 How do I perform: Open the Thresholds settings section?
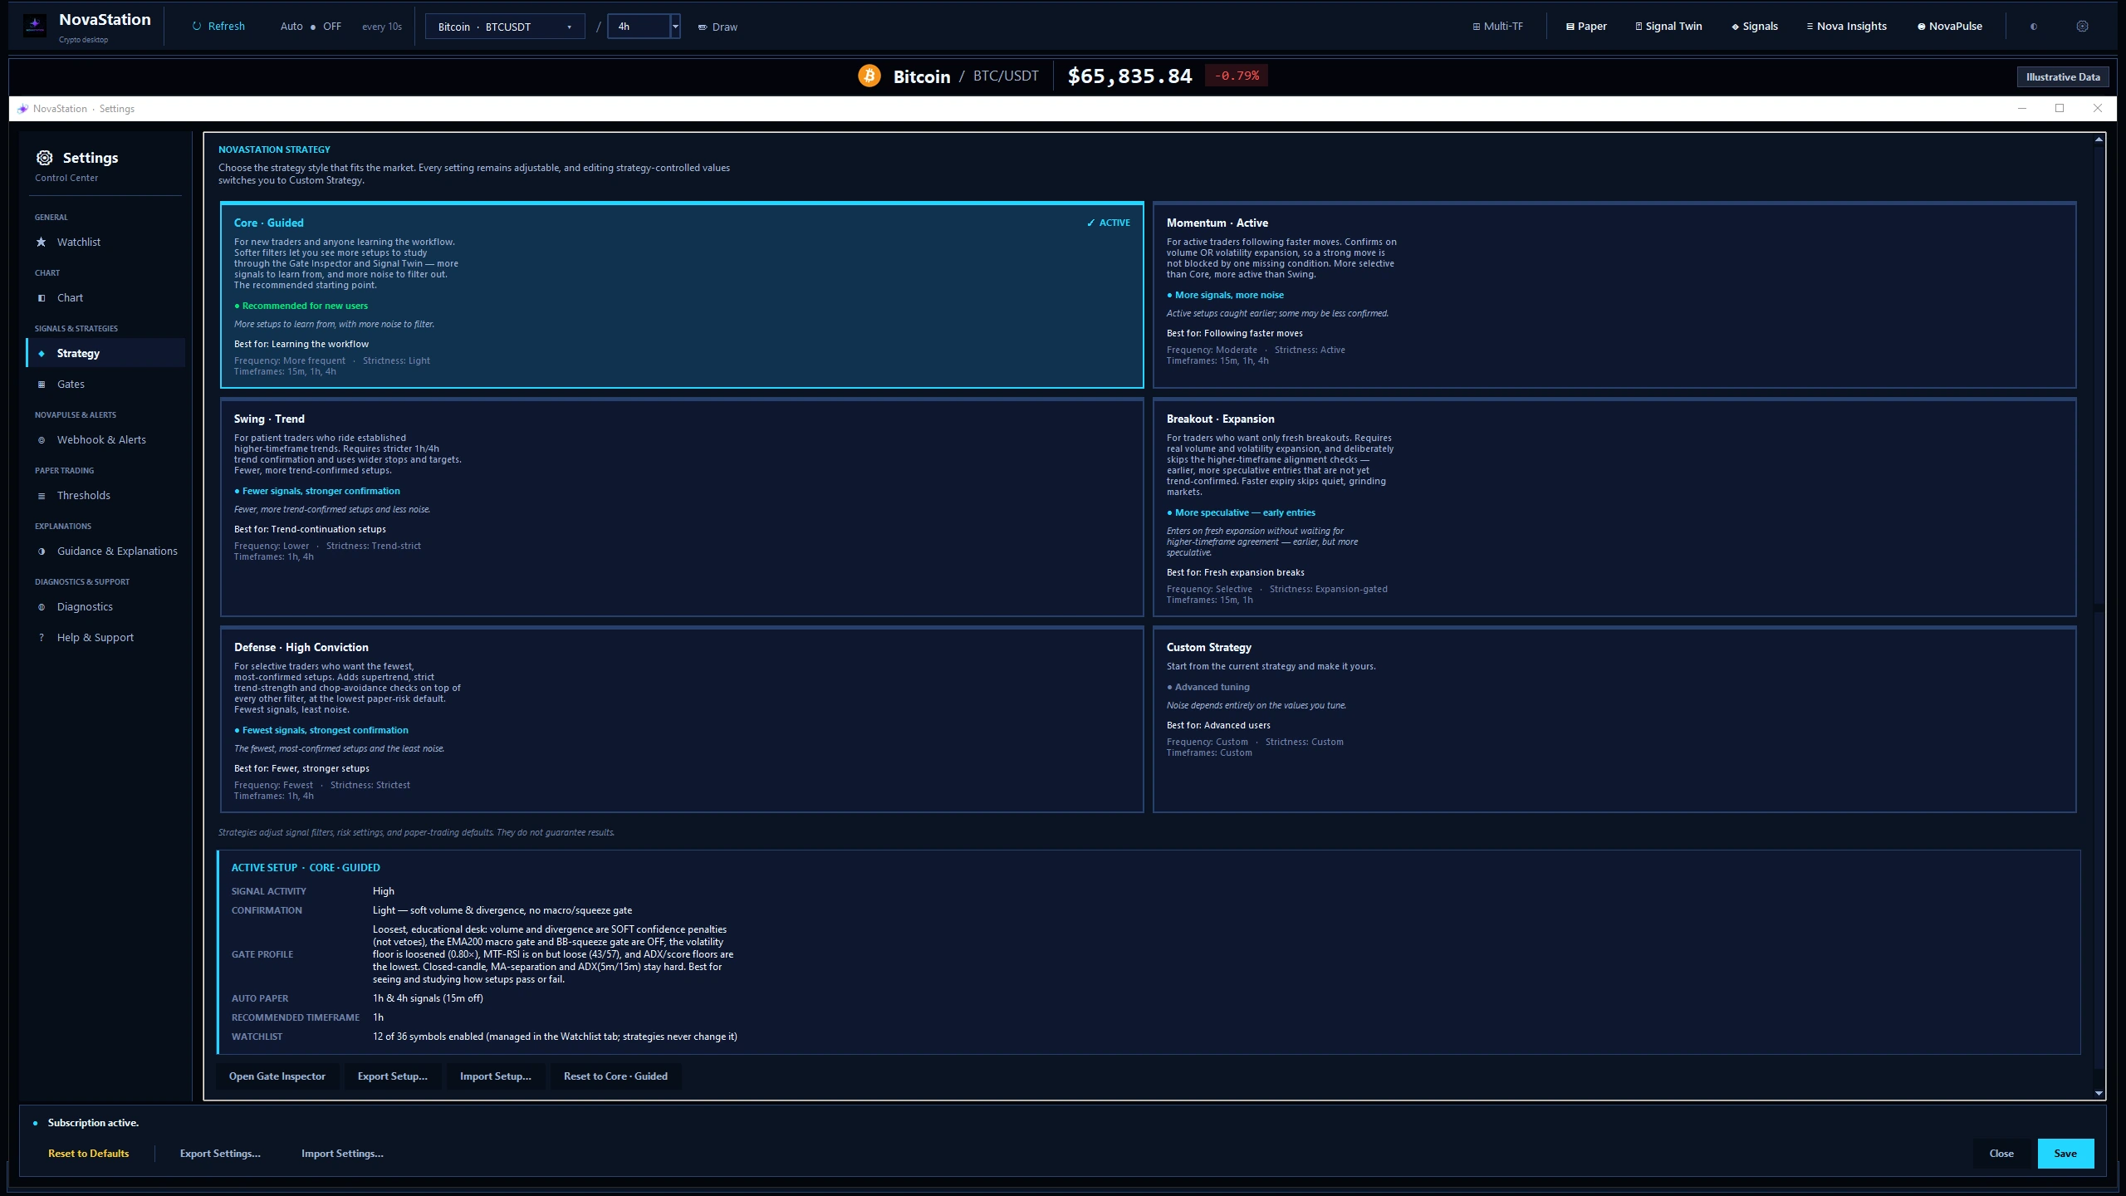(x=105, y=495)
